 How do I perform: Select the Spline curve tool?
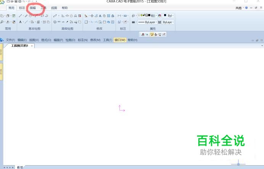55,16
